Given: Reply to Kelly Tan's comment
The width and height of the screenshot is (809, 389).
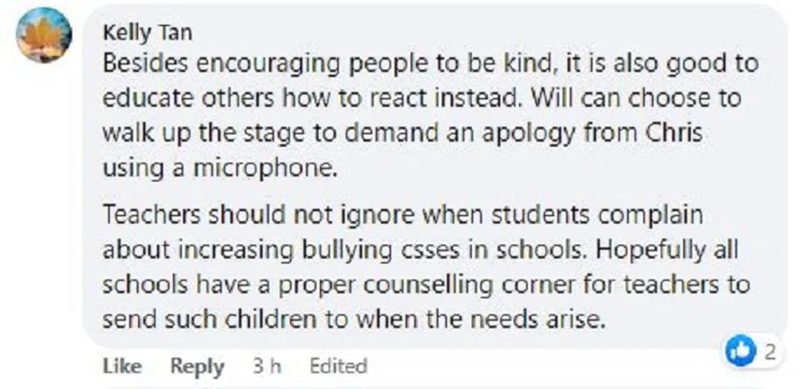Looking at the screenshot, I should tap(197, 366).
